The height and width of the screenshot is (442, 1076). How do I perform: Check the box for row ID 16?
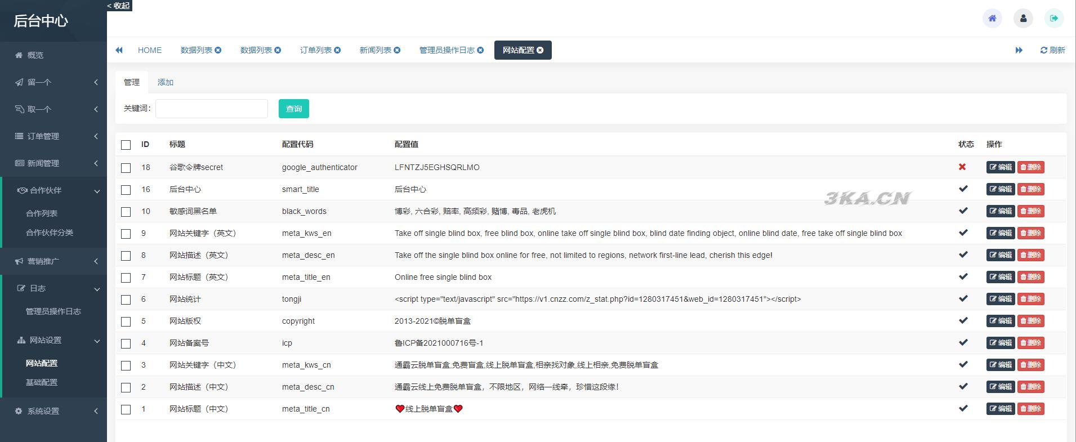point(126,190)
